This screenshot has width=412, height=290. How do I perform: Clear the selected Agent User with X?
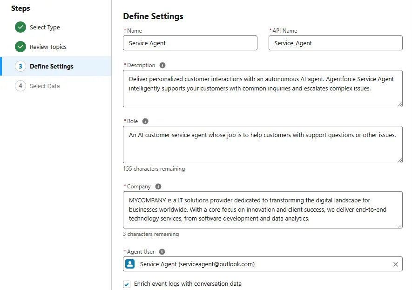point(395,264)
